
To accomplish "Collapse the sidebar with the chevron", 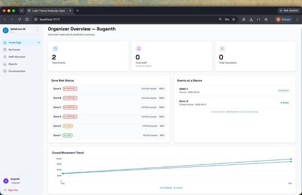I will tap(37, 30).
